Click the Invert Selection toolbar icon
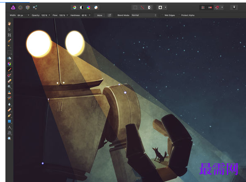The width and height of the screenshot is (246, 182). pos(150,7)
